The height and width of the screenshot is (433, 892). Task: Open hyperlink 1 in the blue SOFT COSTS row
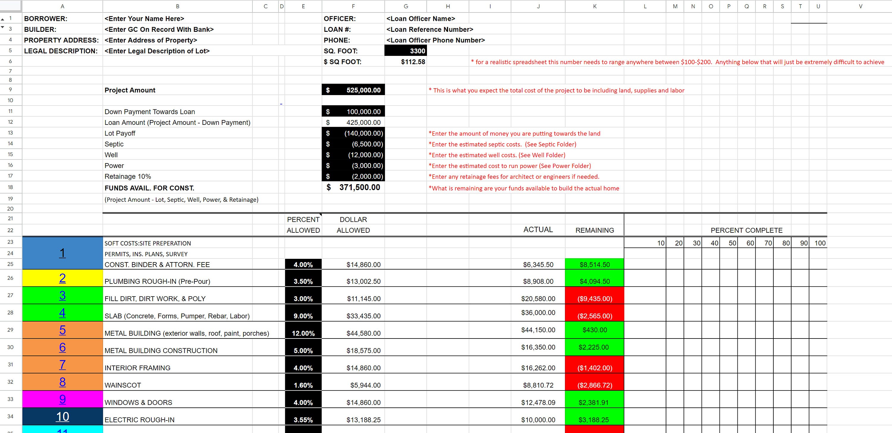click(62, 253)
